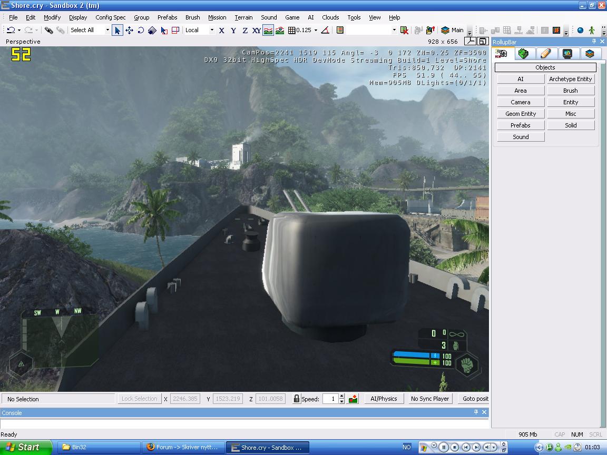Image resolution: width=607 pixels, height=455 pixels.
Task: Open the Local coordinate system dropdown
Action: pos(212,30)
